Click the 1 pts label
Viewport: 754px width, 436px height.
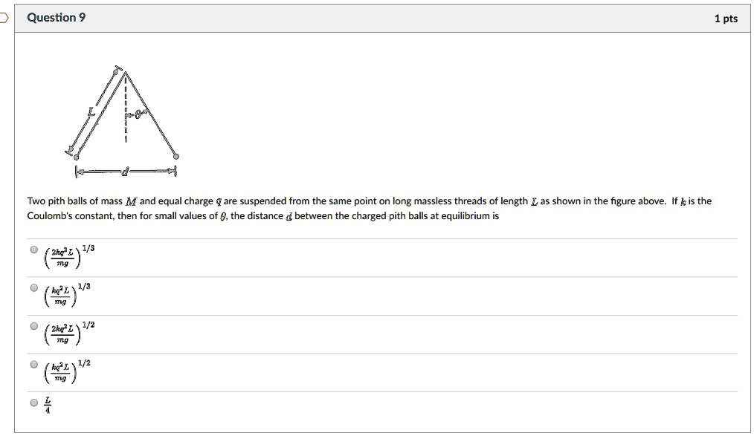pos(726,17)
